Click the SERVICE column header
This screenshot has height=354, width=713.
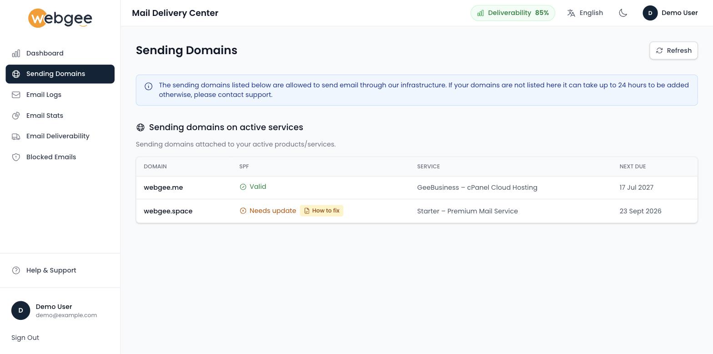(428, 167)
